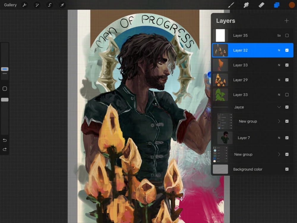Select Layer 7 character thumbnail
This screenshot has width=297, height=223.
click(225, 138)
